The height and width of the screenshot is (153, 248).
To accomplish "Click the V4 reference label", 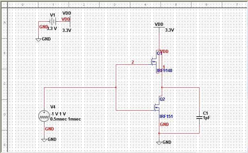I will pyautogui.click(x=53, y=107).
